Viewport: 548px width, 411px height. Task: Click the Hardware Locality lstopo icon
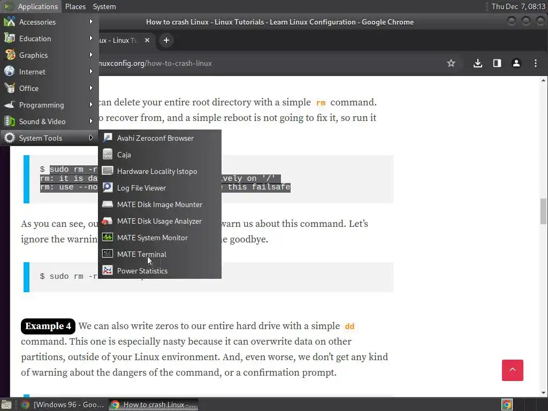coord(107,171)
